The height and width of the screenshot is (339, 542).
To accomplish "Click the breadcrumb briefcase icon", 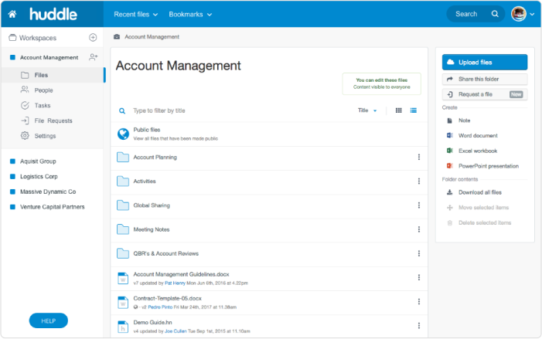I will point(117,36).
